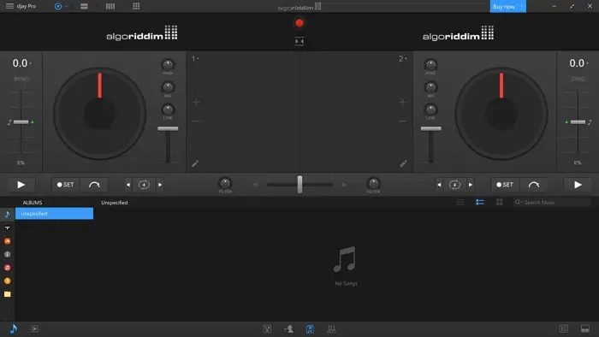Image resolution: width=599 pixels, height=337 pixels.
Task: Open the hamburger menu next to djay Pro
Action: [9, 6]
